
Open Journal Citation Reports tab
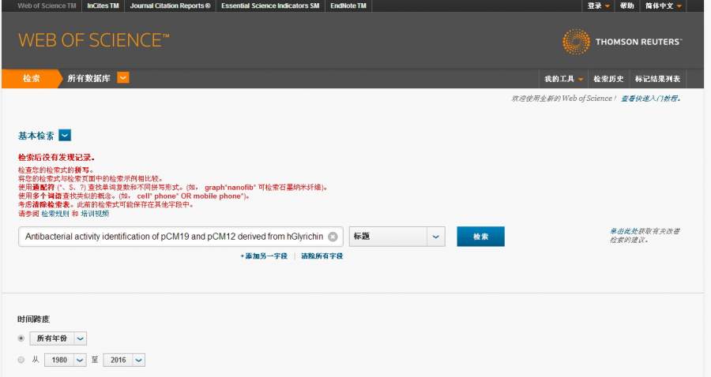(x=170, y=6)
